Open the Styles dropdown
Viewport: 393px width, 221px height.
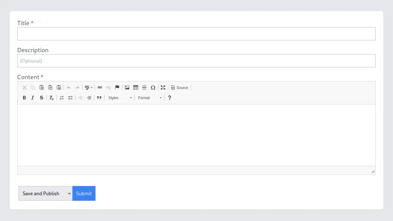click(120, 98)
